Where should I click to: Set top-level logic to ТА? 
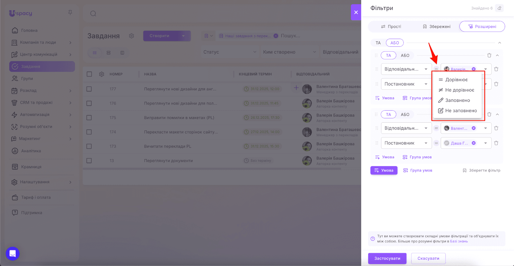click(378, 43)
